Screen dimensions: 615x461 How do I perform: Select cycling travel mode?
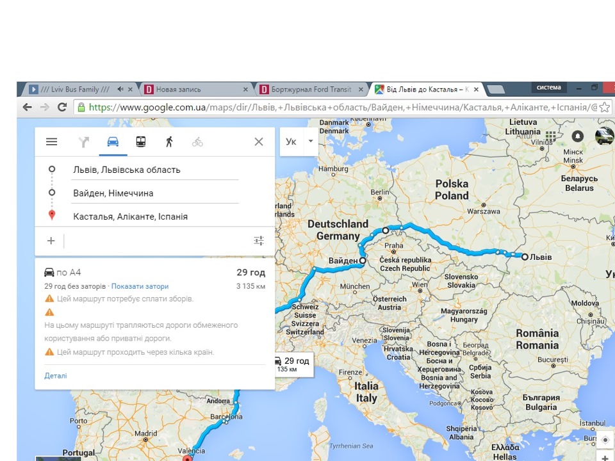coord(197,142)
